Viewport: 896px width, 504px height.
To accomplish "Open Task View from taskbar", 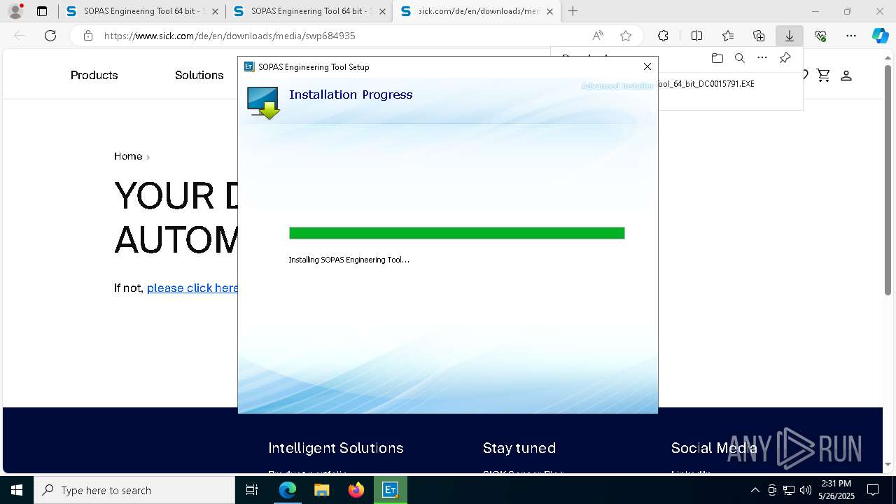I will coord(252,490).
